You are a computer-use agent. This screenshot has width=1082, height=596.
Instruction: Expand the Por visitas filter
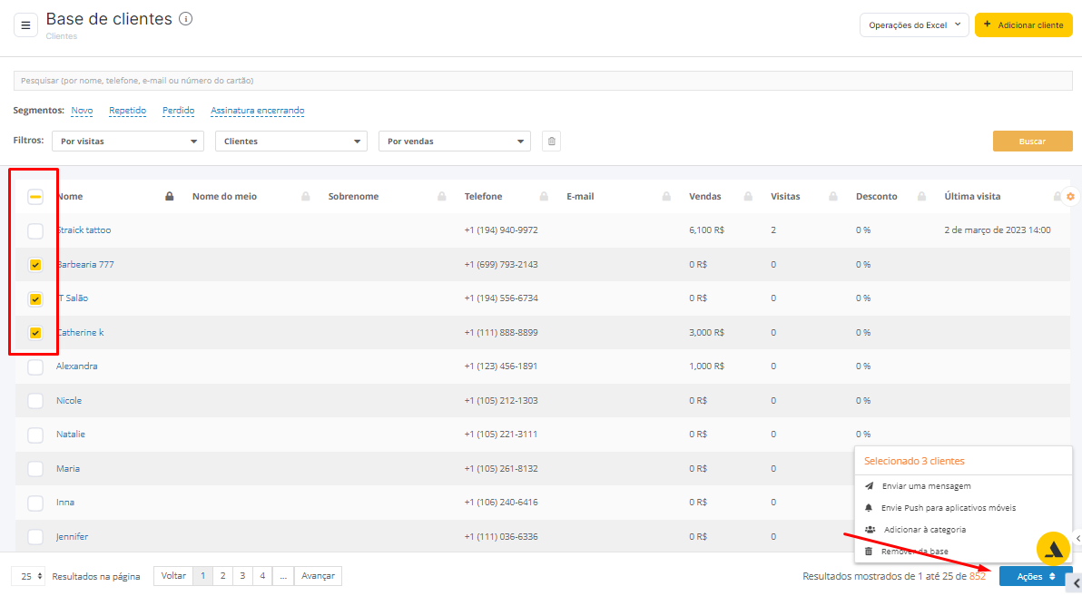[x=128, y=142]
